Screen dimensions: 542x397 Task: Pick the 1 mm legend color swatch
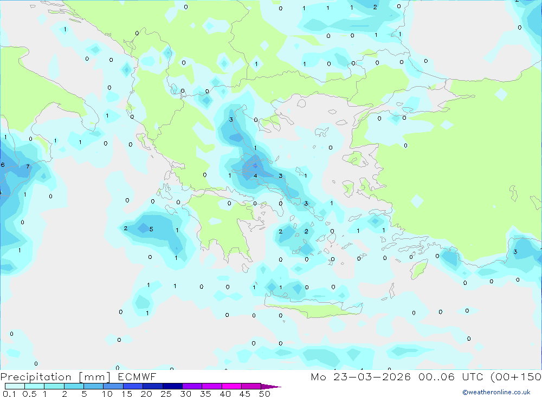[54, 386]
